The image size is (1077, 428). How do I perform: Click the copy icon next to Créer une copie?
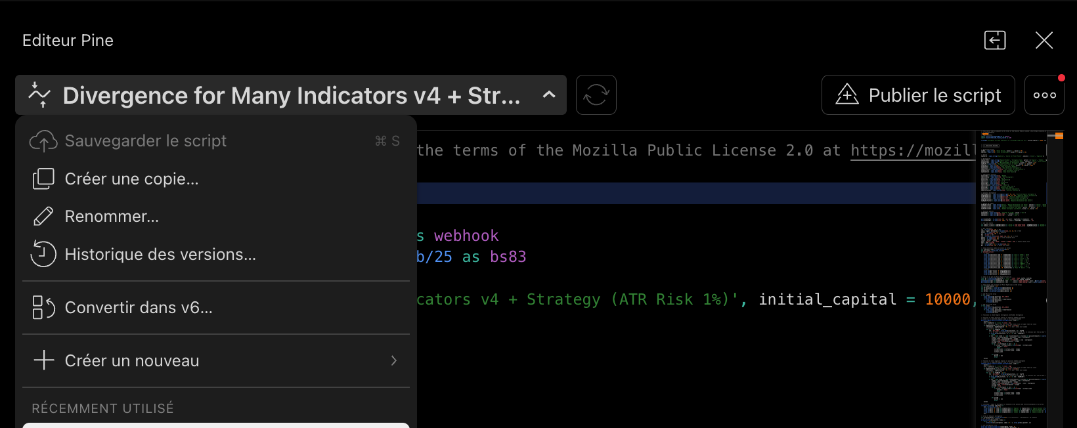pyautogui.click(x=43, y=179)
